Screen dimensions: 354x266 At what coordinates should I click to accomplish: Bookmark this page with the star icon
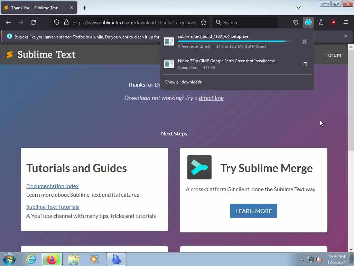point(203,23)
